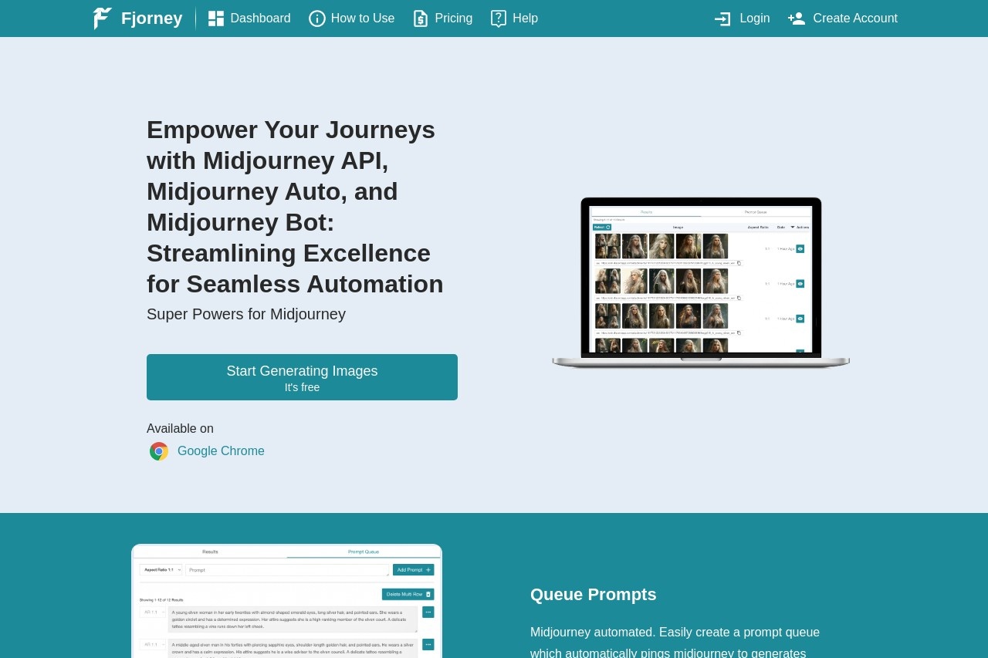
Task: Click the Help question mark icon
Action: tap(499, 19)
